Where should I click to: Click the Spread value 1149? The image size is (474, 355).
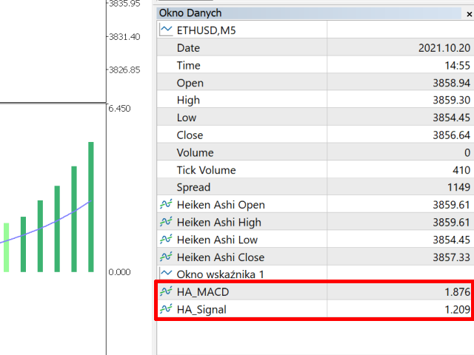[x=457, y=187]
